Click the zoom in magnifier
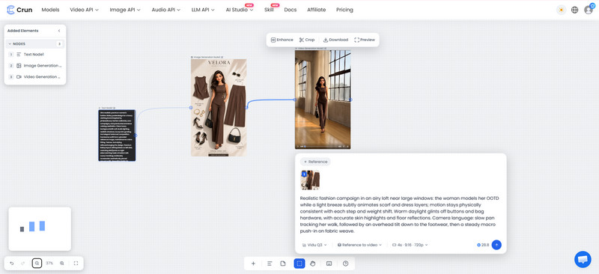 [x=62, y=264]
